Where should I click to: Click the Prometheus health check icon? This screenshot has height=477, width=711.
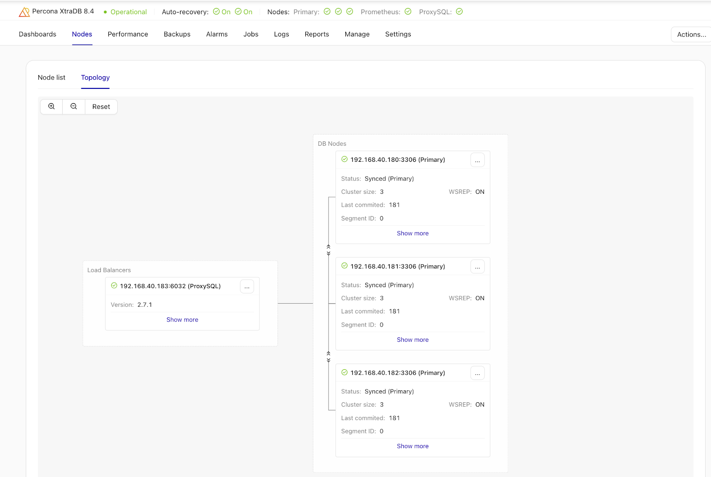point(407,12)
